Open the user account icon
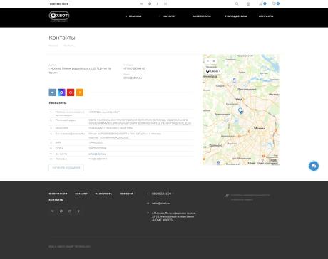This screenshot has width=328, height=259. [248, 4]
